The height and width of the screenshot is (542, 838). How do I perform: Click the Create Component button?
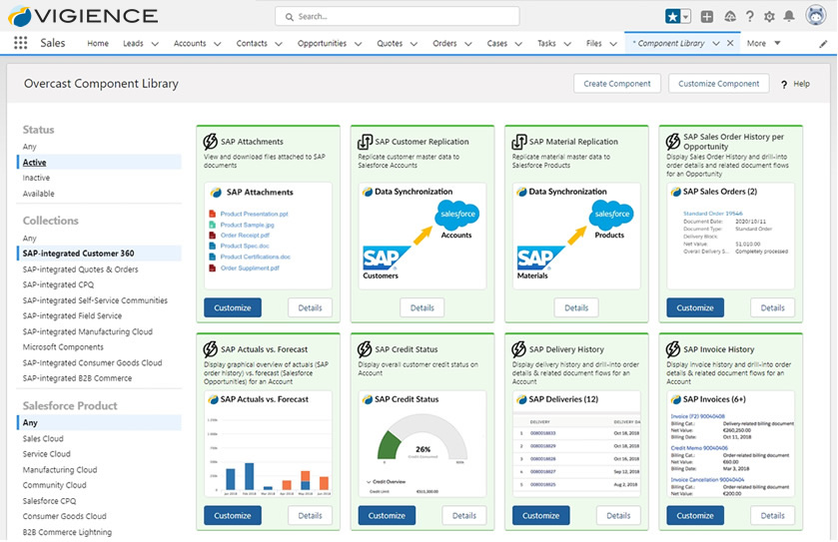point(617,84)
